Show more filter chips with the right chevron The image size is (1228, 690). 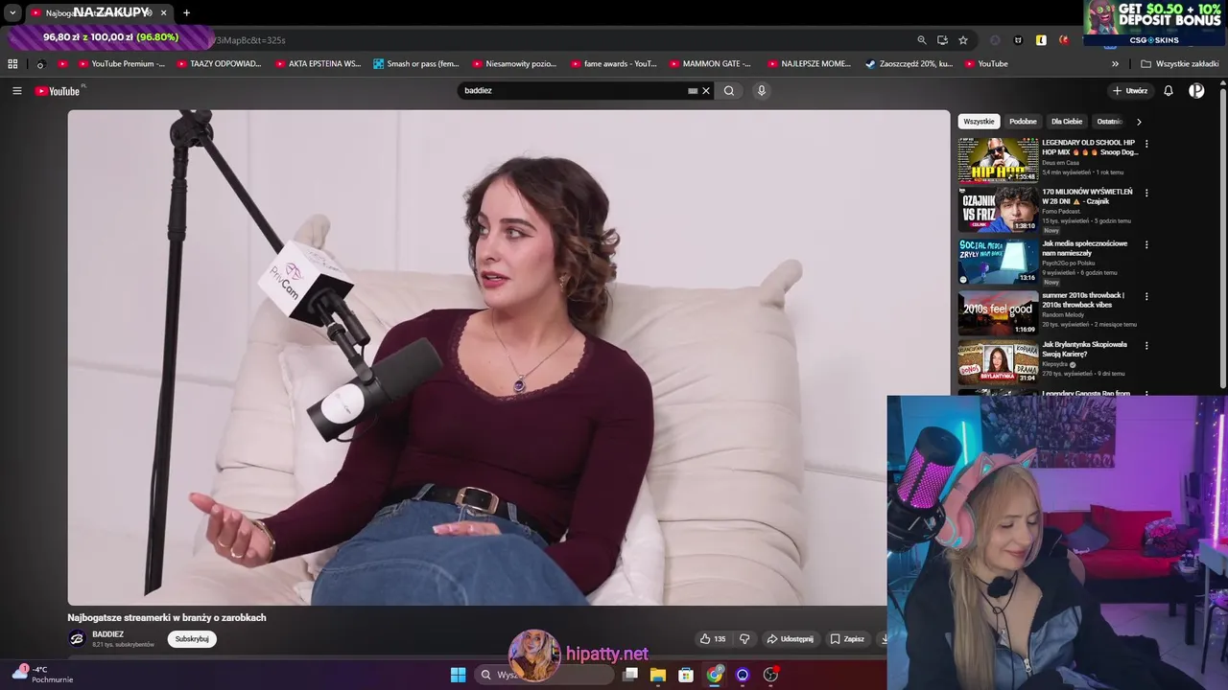(1139, 122)
